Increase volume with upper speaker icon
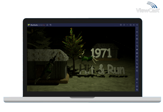This screenshot has width=163, height=112. tap(137, 32)
